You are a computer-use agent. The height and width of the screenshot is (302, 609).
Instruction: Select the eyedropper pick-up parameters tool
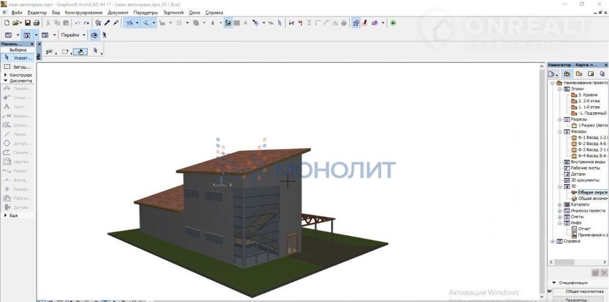point(107,23)
